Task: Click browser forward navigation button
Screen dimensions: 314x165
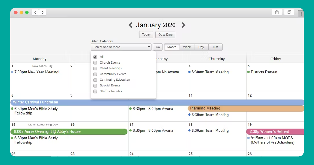Action: pos(43,12)
